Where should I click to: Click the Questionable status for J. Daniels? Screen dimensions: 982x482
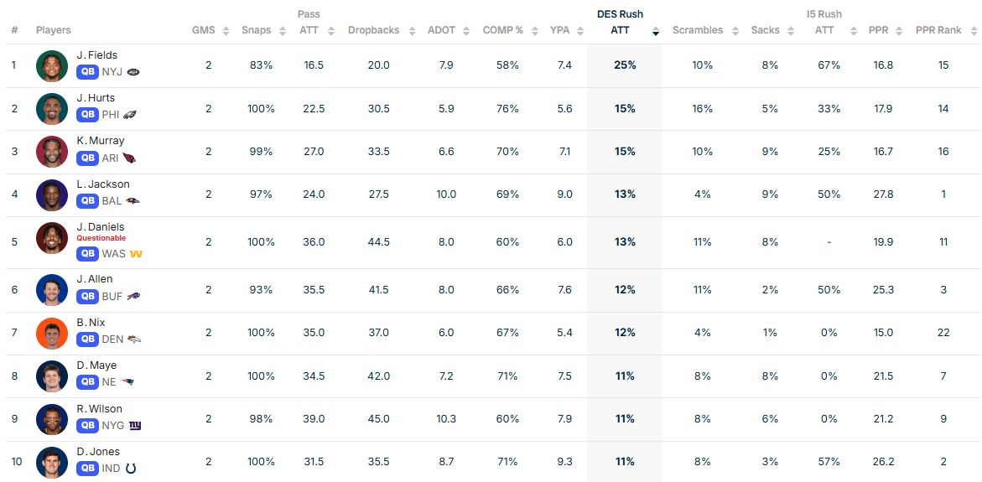pyautogui.click(x=101, y=238)
